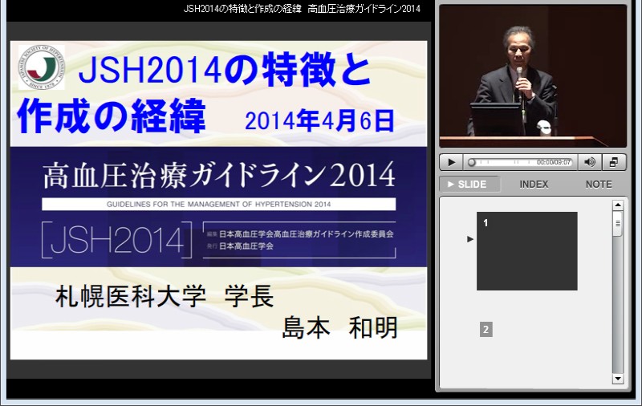The image size is (642, 406).
Task: Mute audio with the speaker icon
Action: 590,162
